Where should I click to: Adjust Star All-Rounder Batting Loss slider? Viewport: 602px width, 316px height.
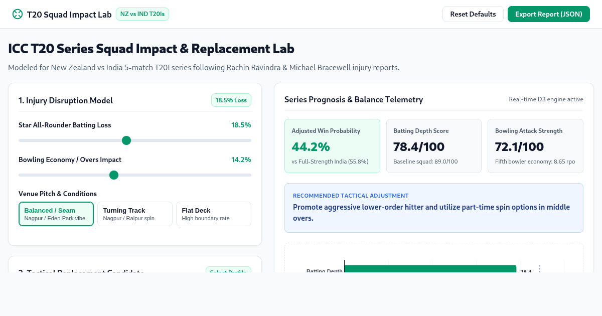(x=135, y=140)
